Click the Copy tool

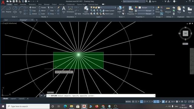pos(32,11)
